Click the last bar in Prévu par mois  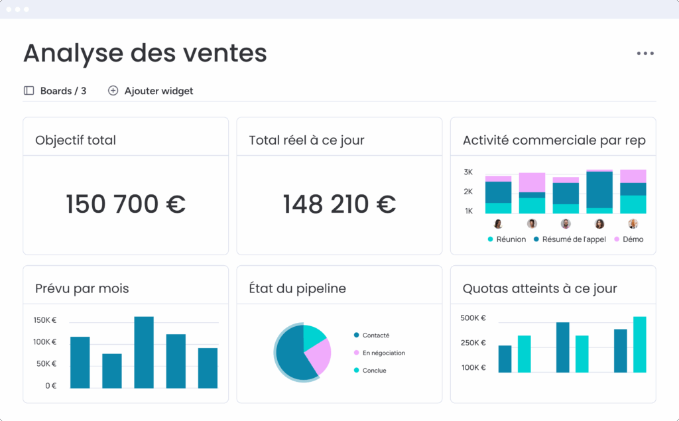pyautogui.click(x=208, y=368)
